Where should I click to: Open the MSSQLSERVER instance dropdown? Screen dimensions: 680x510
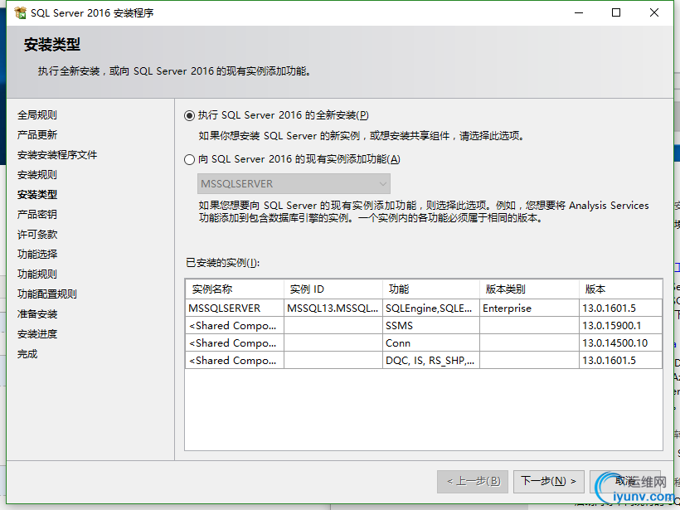coord(294,184)
